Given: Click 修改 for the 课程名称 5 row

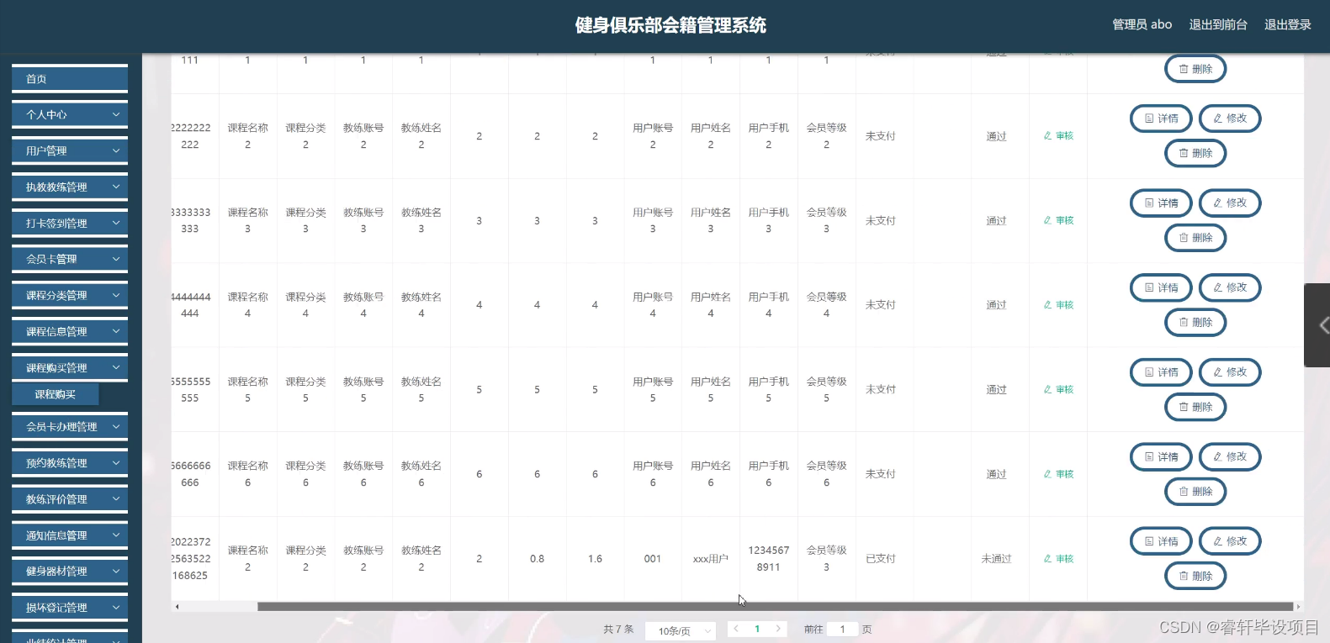Looking at the screenshot, I should (1230, 372).
